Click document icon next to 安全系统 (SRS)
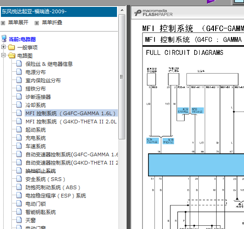 19,179
